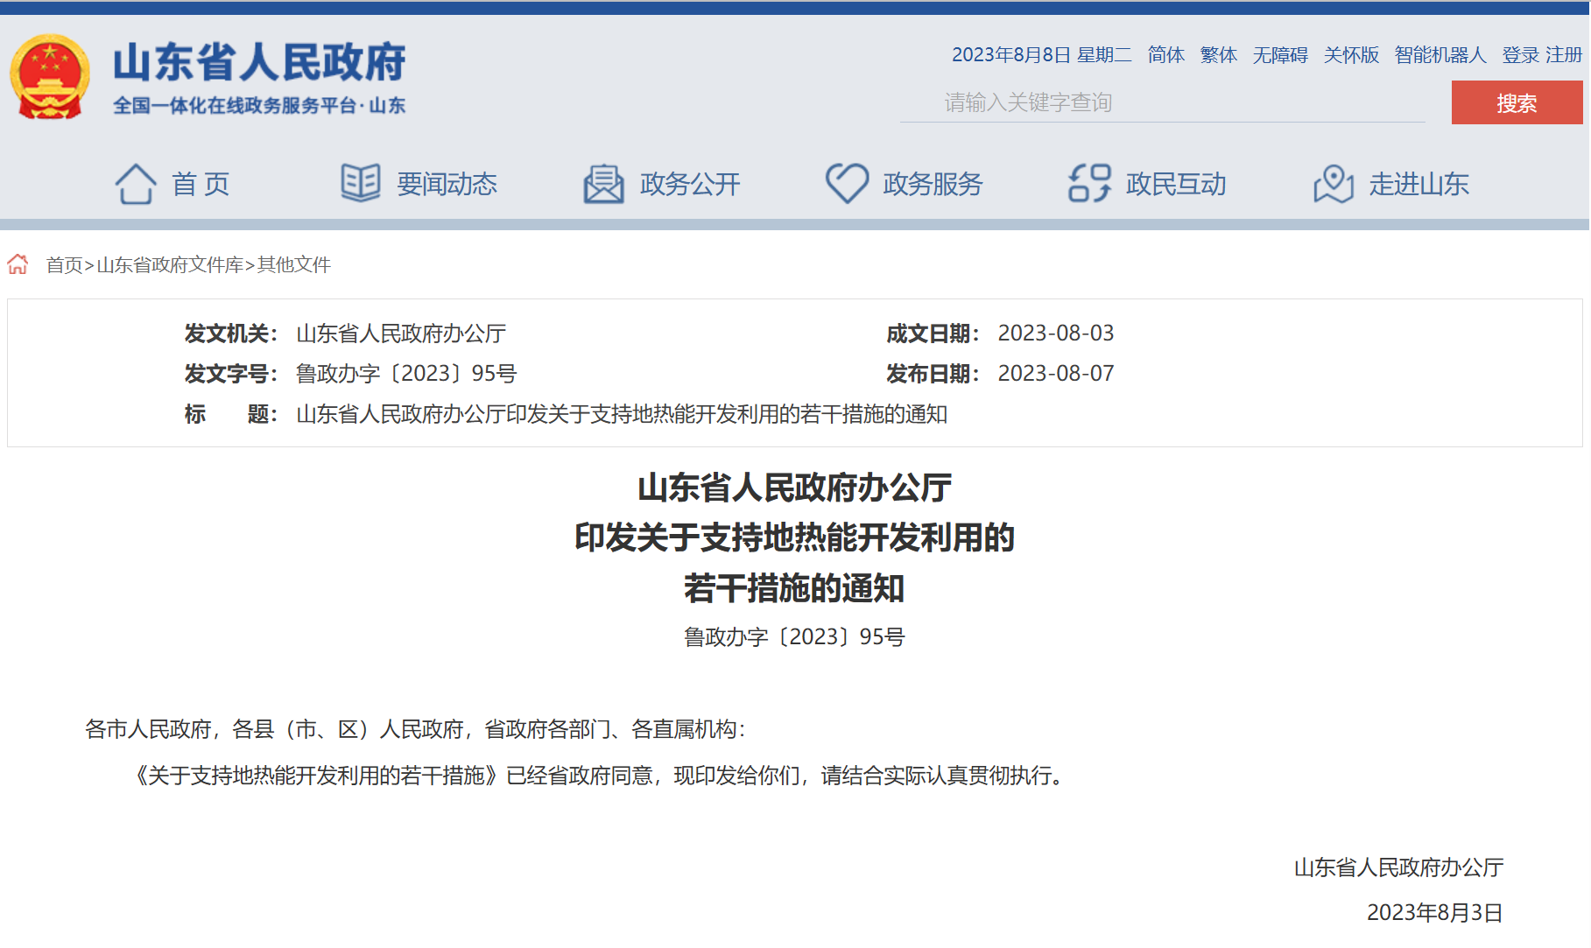The image size is (1591, 948).
Task: Click the red 搜索 button
Action: [1517, 102]
